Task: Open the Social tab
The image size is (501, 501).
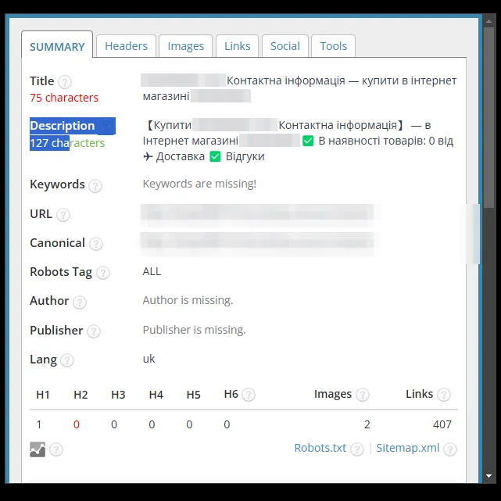Action: 285,46
